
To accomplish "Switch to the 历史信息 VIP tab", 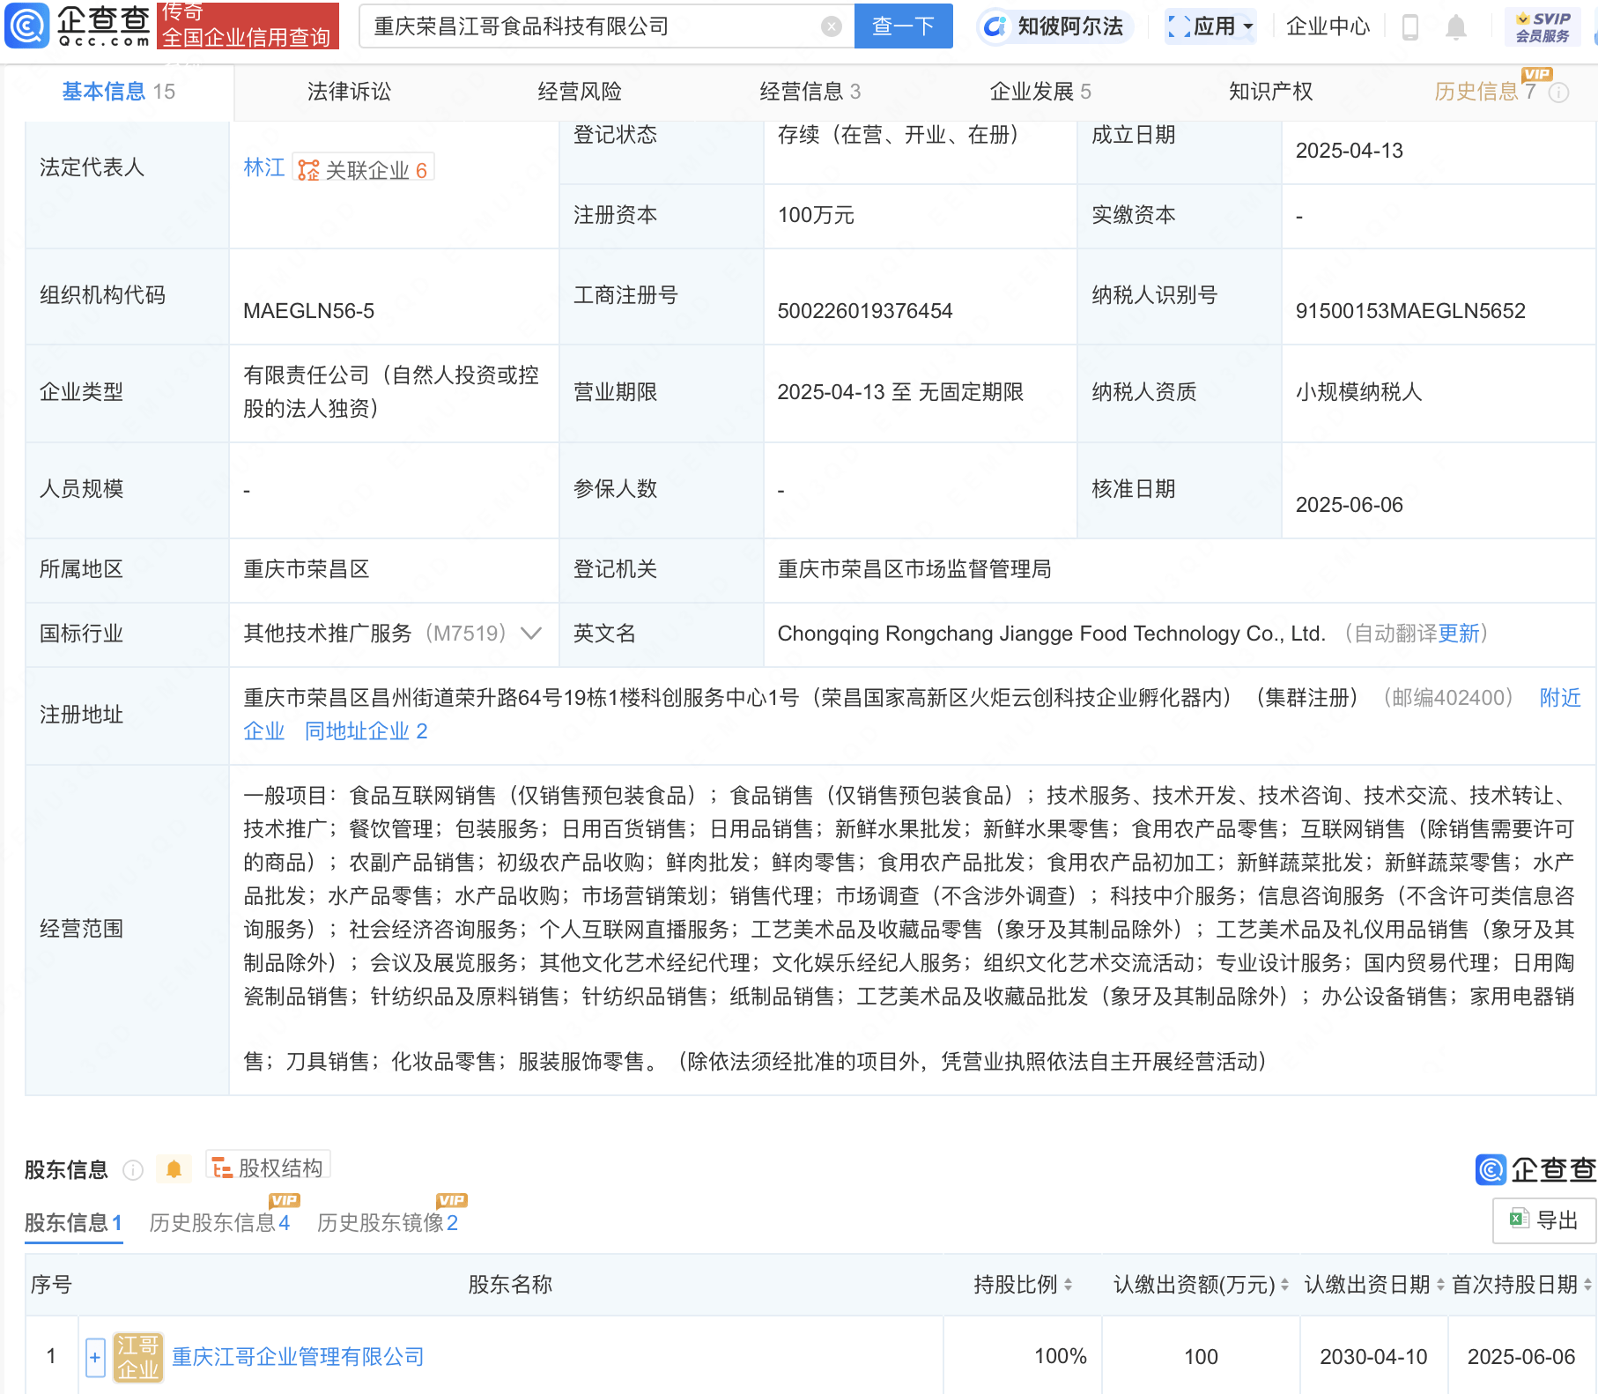I will pyautogui.click(x=1484, y=92).
